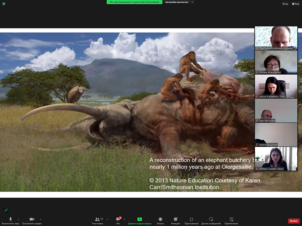Open Доски сообщений whiteboards
Image resolution: width=302 pixels, height=226 pixels.
[x=211, y=221]
